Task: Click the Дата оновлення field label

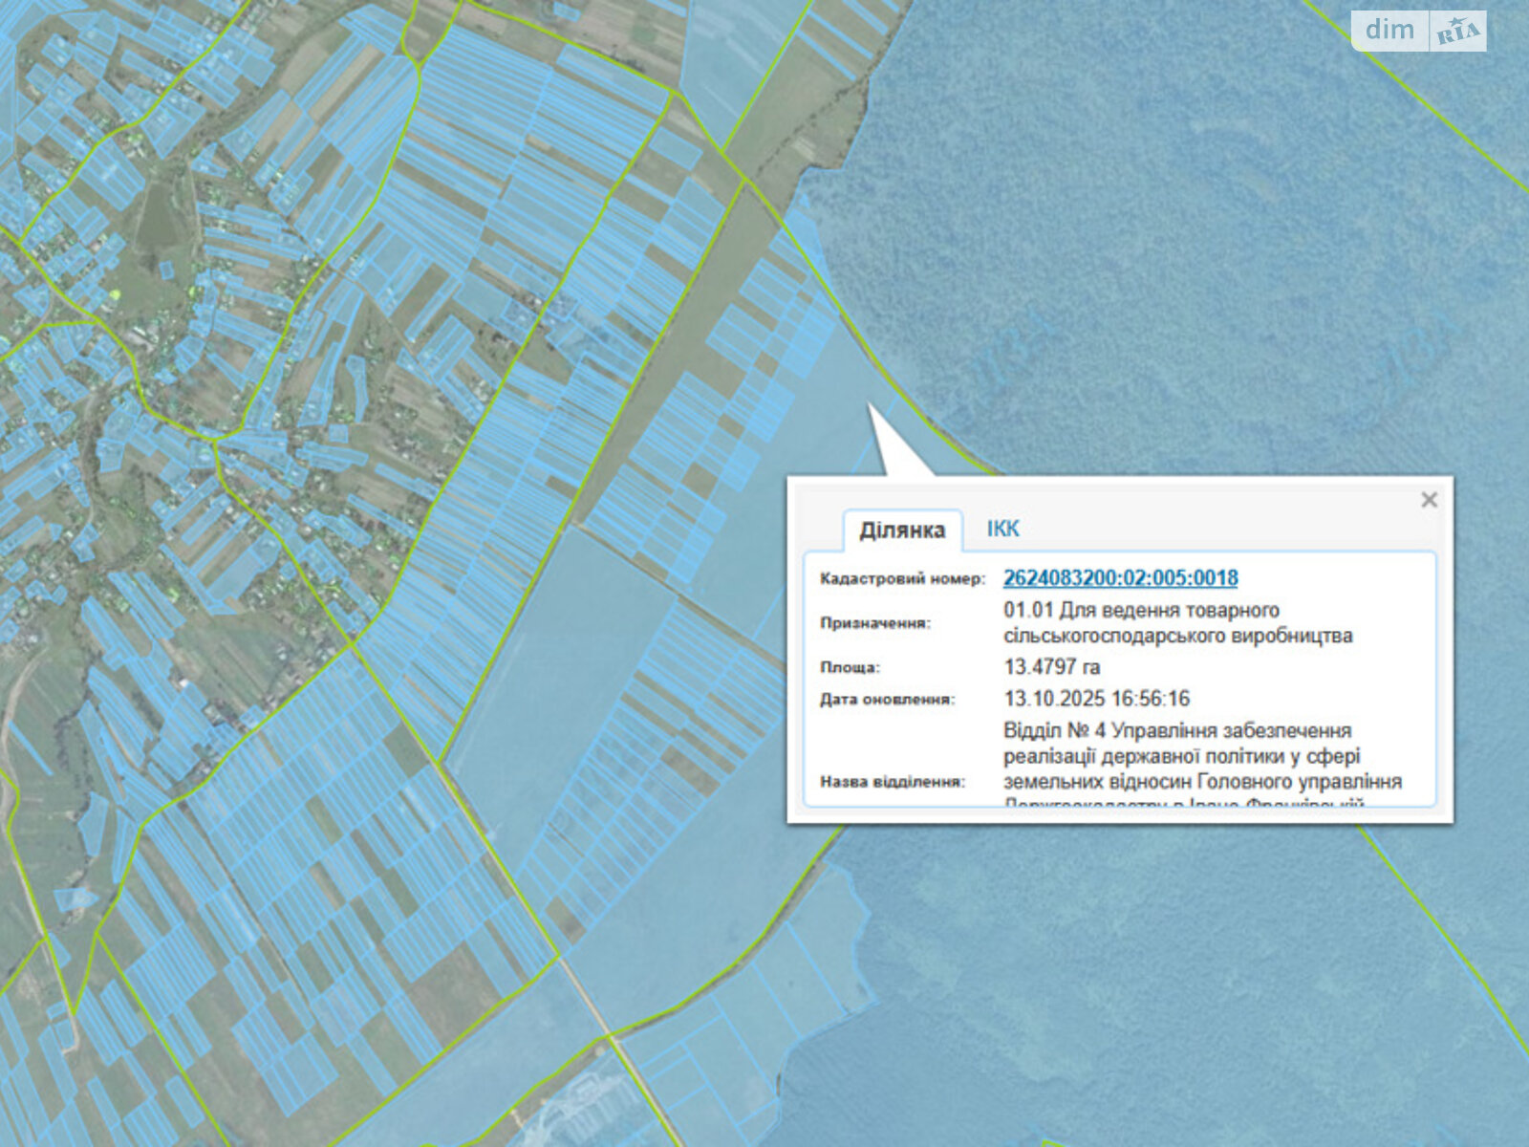Action: (887, 700)
